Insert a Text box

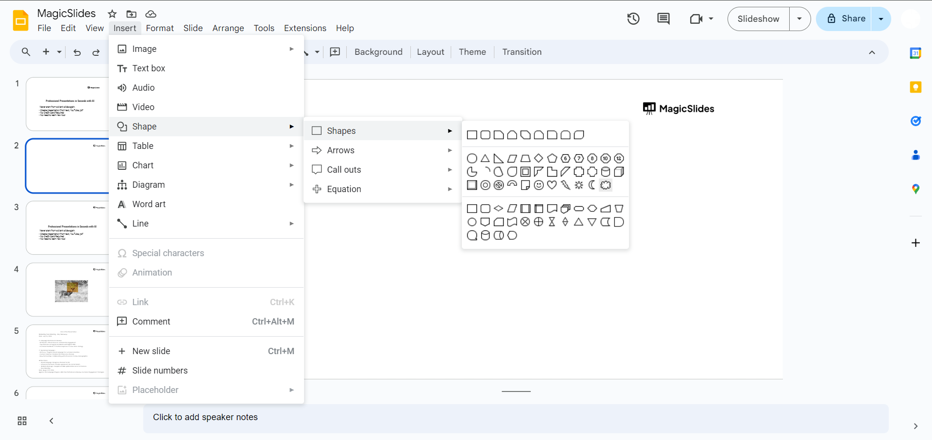(206, 68)
